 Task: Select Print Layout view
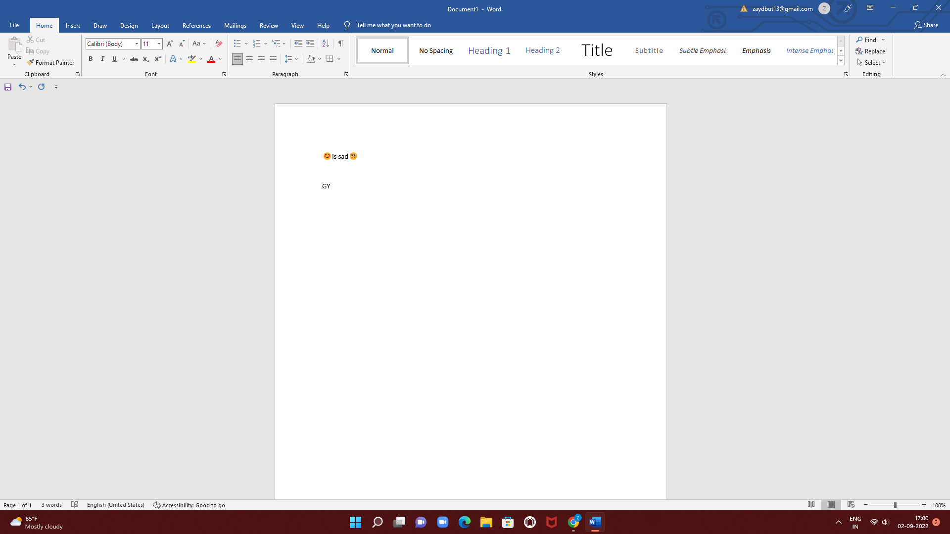pos(831,505)
